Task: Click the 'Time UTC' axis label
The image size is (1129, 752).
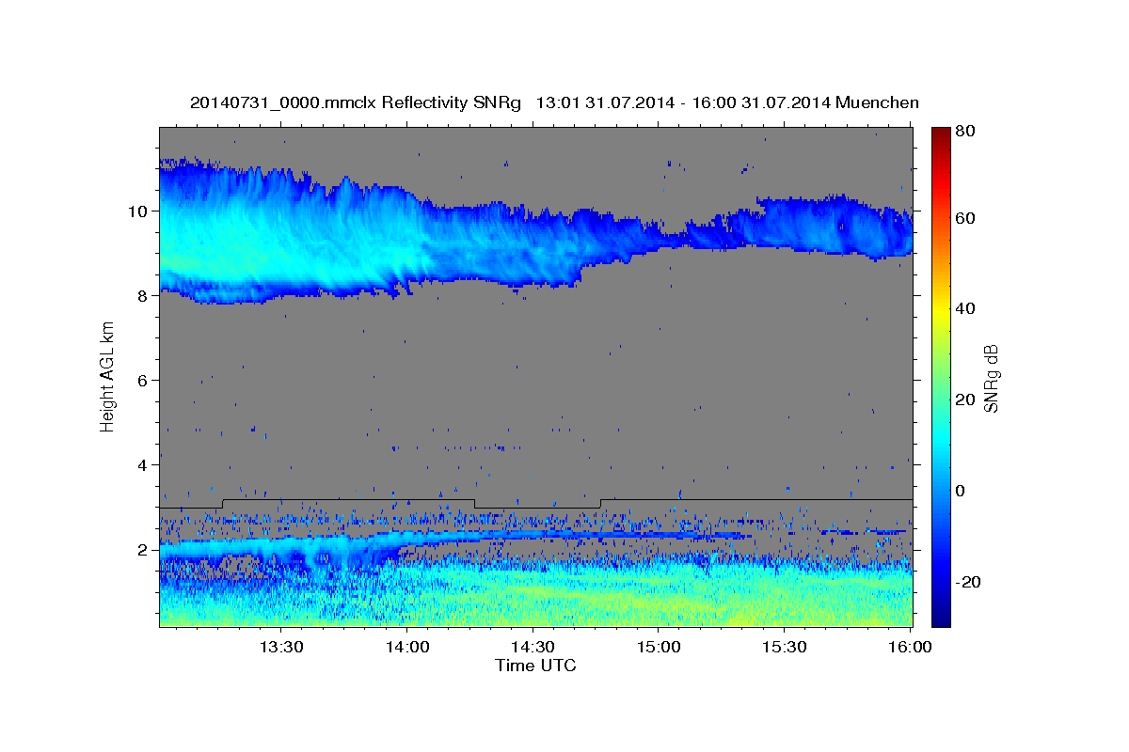Action: coord(535,666)
